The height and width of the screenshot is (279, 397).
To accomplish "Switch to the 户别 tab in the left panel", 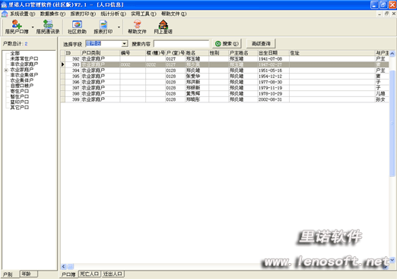I will tap(8, 274).
